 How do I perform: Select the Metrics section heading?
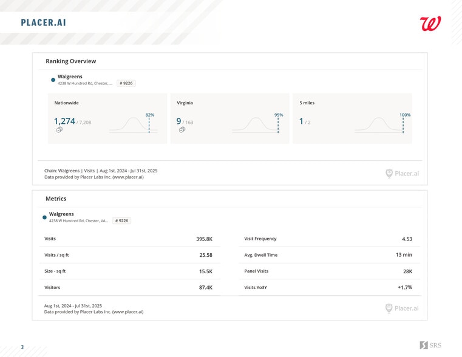click(56, 199)
